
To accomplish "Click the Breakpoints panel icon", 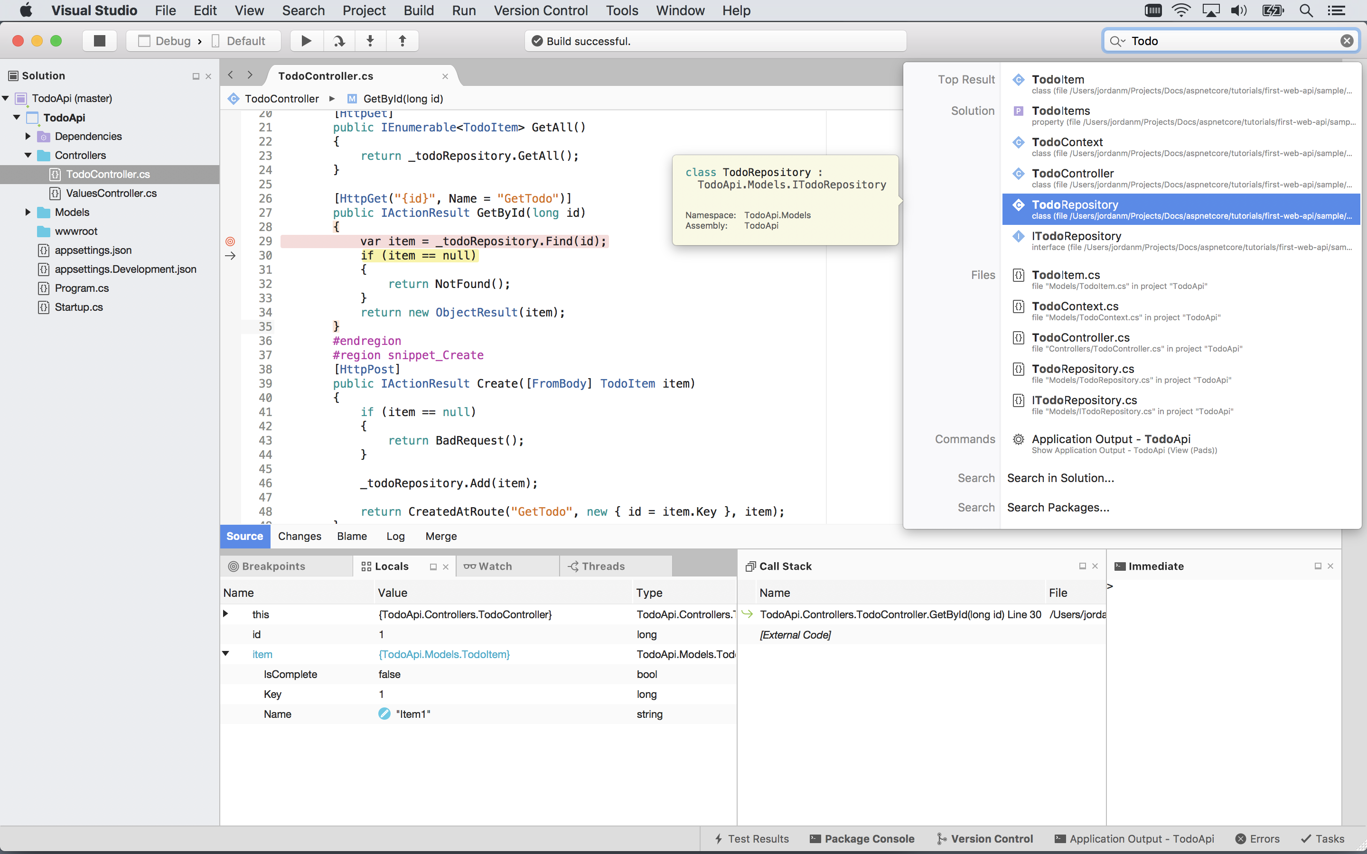I will click(233, 566).
